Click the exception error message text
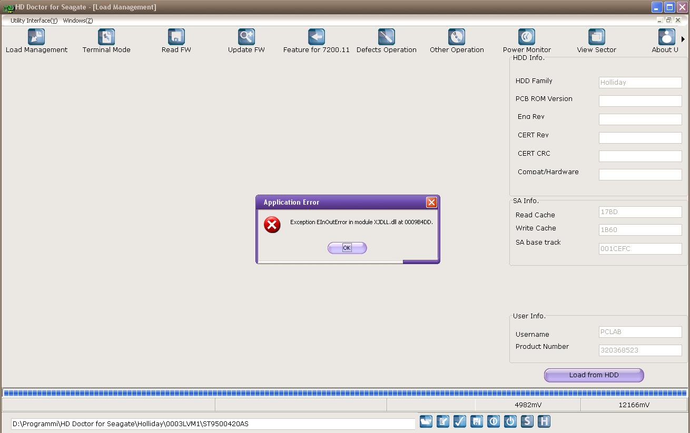This screenshot has height=433, width=690. [361, 222]
